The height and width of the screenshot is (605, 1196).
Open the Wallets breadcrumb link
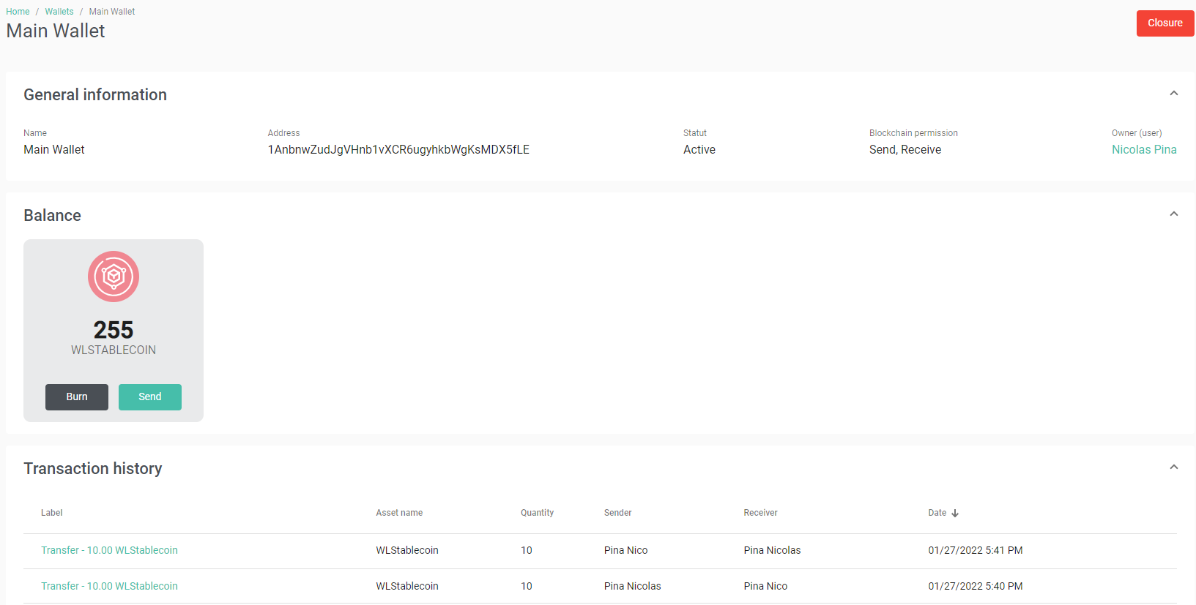[x=59, y=12]
